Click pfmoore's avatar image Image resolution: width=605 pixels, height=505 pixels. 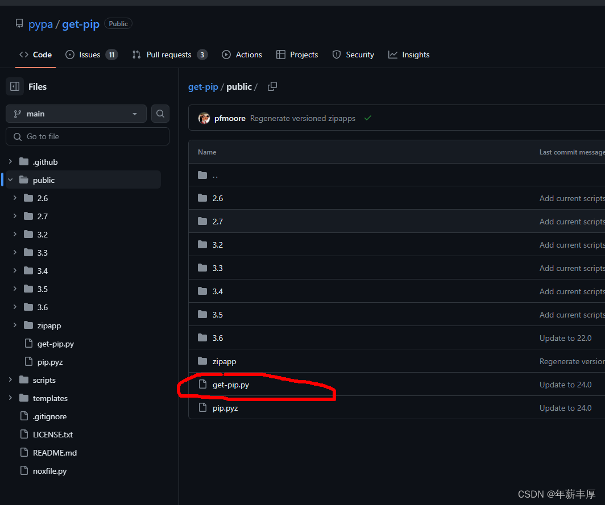[x=204, y=118]
